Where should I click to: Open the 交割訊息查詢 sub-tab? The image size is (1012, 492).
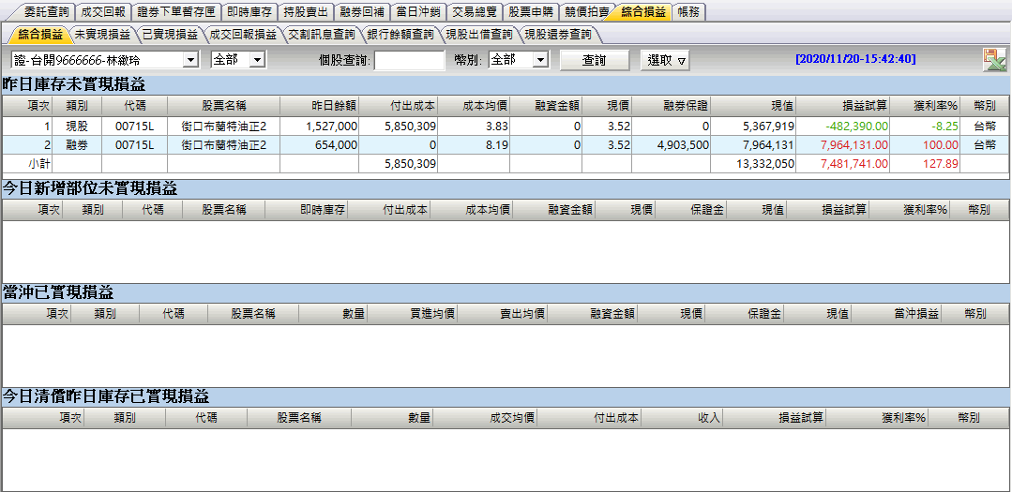[321, 35]
